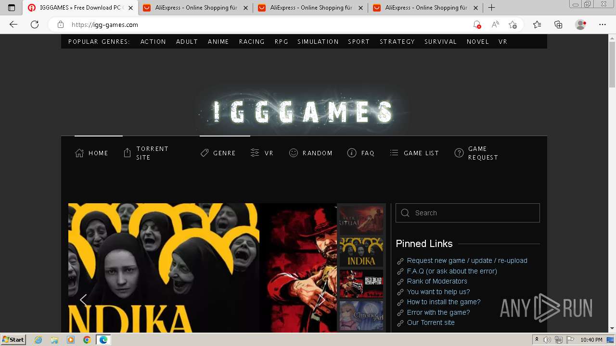This screenshot has width=616, height=346.
Task: Click the blocked notifications bell icon
Action: pyautogui.click(x=476, y=25)
